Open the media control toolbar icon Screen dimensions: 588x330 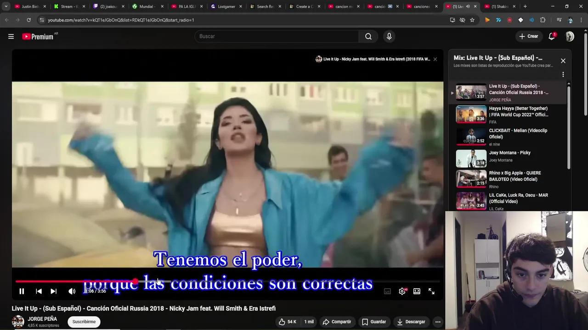[559, 20]
